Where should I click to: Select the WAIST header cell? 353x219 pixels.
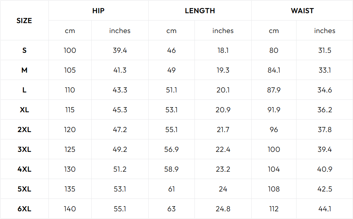pyautogui.click(x=302, y=11)
